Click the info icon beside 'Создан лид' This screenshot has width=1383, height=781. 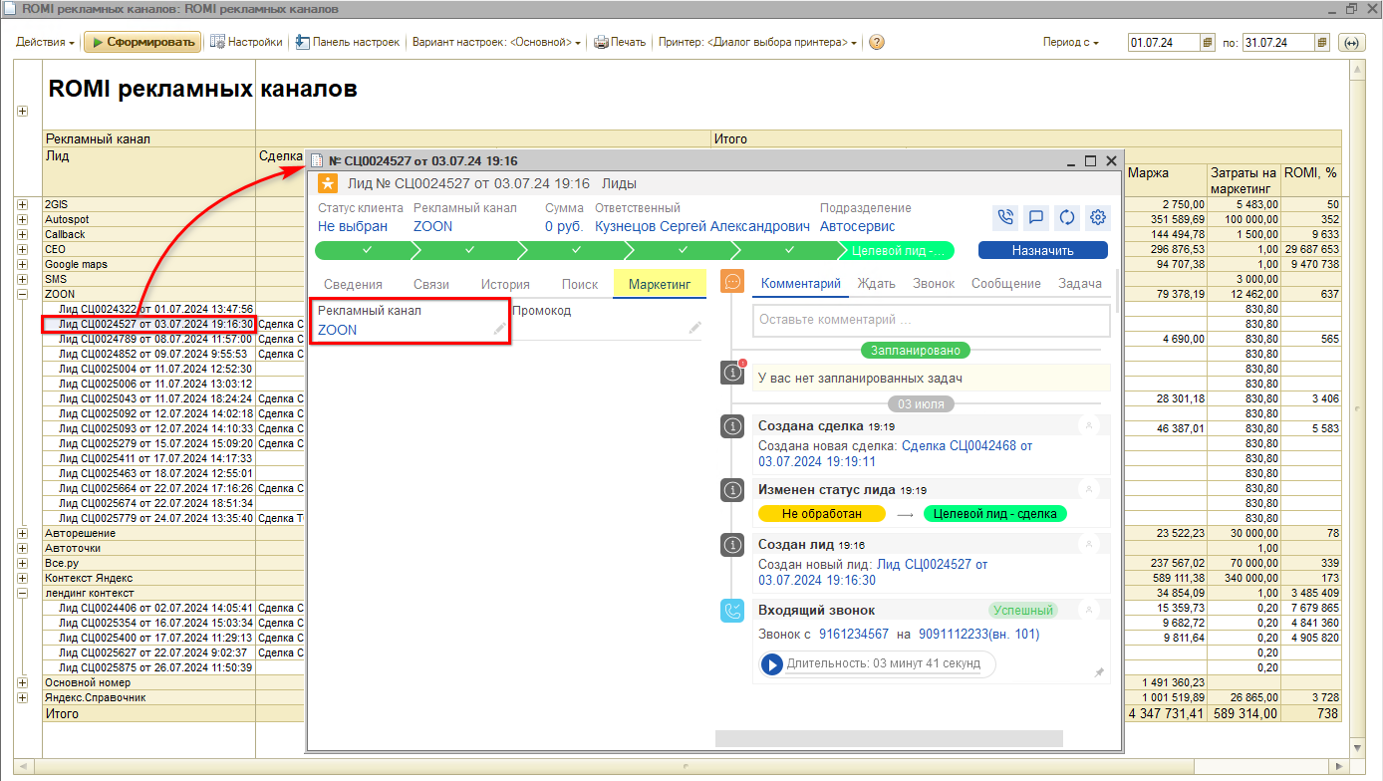(732, 545)
